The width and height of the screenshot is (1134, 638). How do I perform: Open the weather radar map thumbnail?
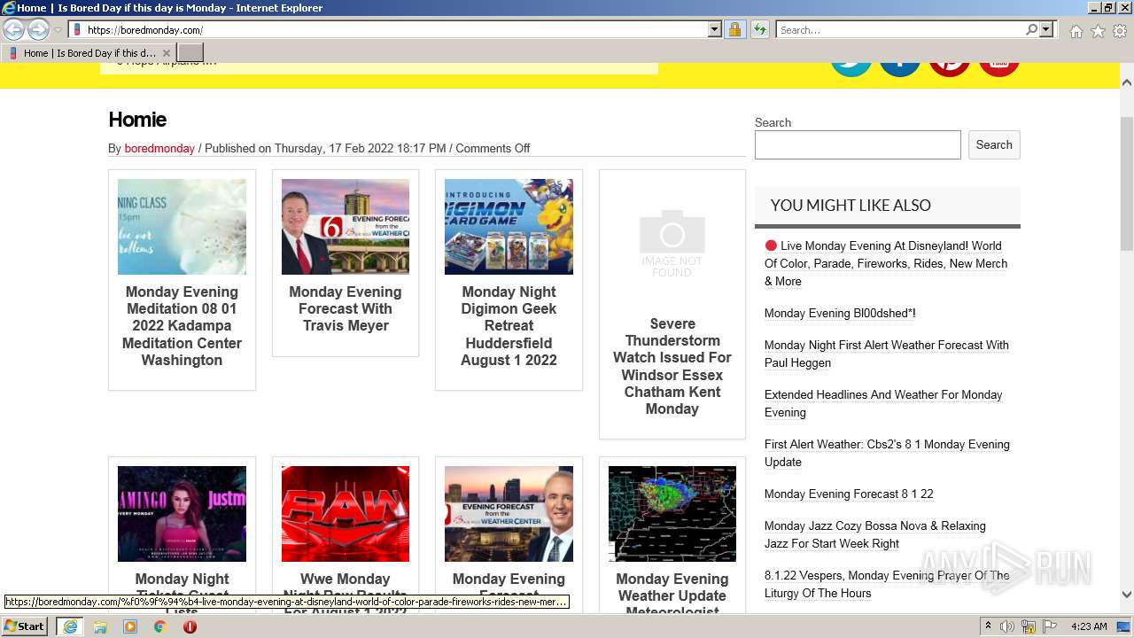point(672,514)
